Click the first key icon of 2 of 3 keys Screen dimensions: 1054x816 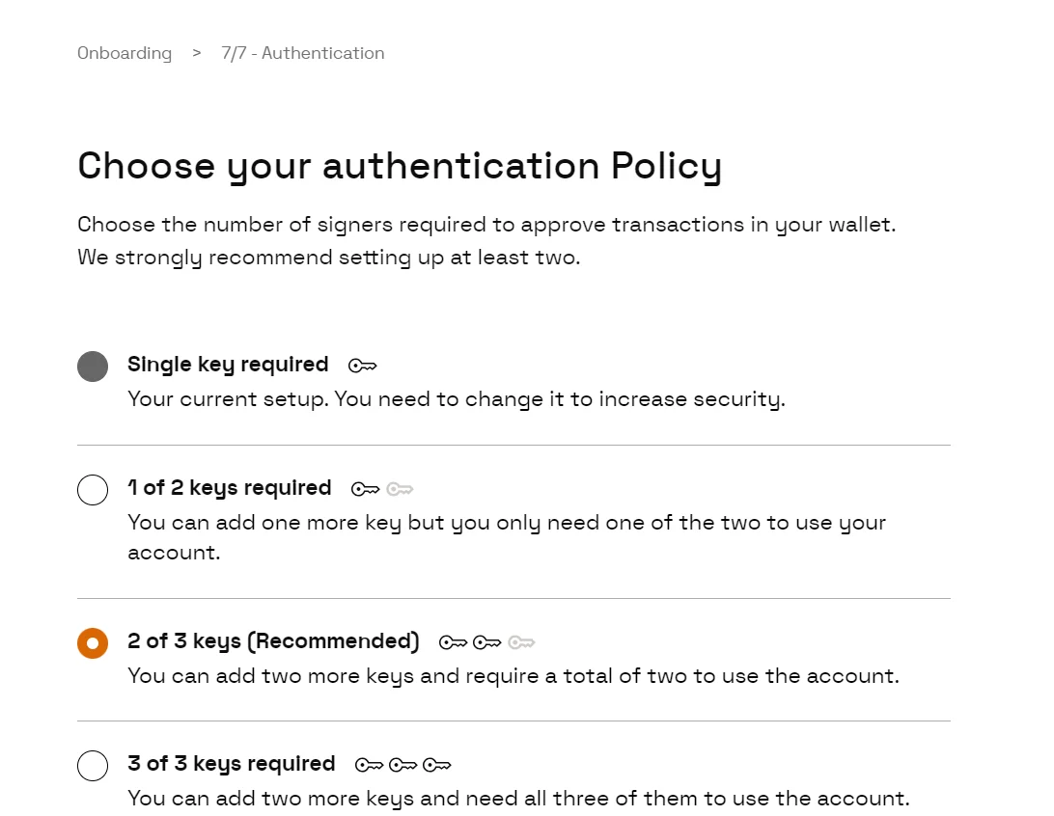[x=453, y=642]
